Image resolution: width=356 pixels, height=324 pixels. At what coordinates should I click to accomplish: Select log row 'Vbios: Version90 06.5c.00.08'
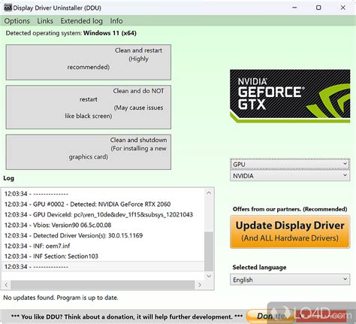point(103,225)
